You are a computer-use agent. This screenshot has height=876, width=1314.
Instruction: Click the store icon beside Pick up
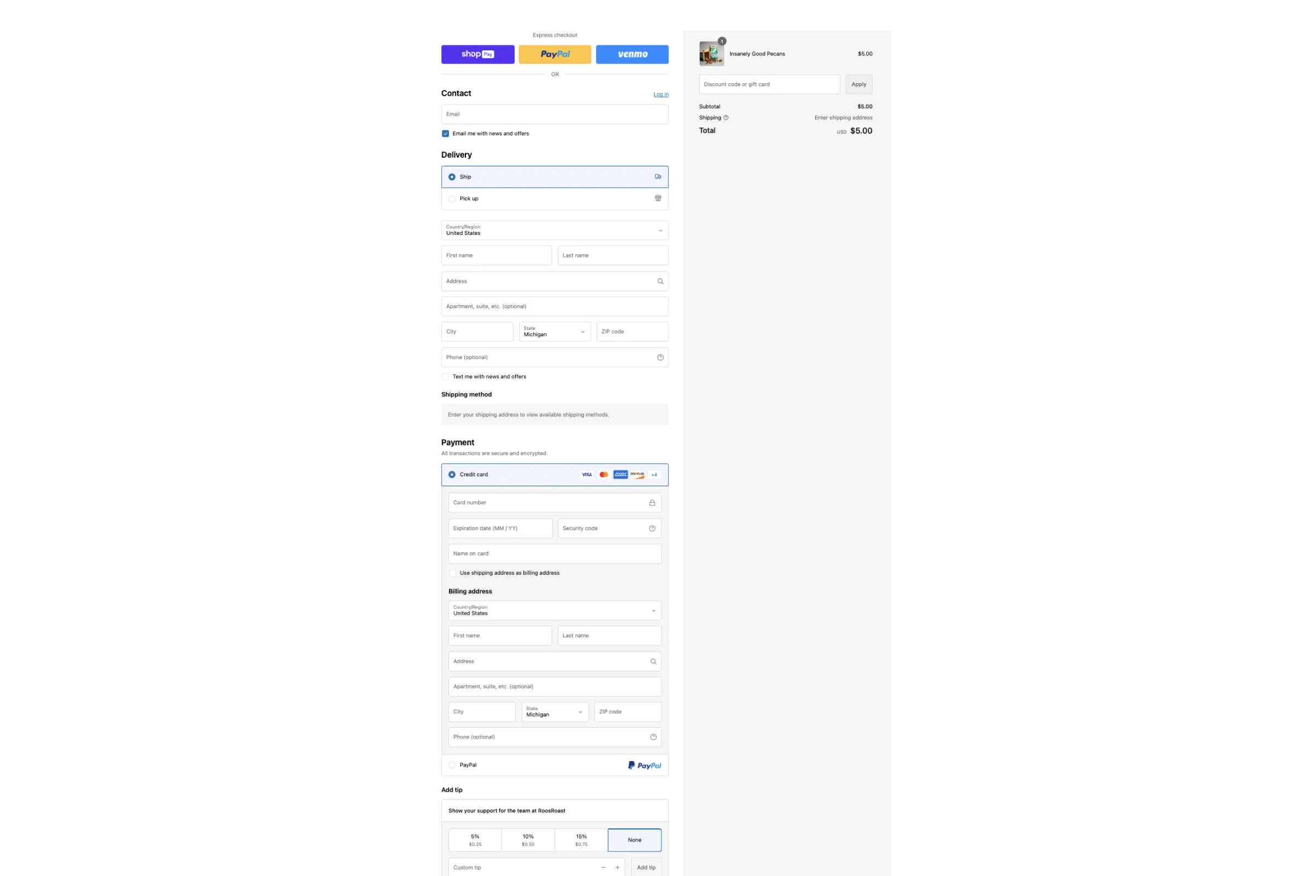[x=658, y=198]
